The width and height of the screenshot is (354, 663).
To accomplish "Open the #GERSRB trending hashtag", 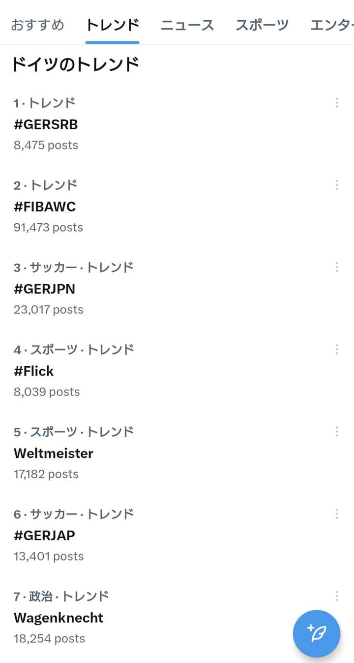I will click(x=46, y=125).
